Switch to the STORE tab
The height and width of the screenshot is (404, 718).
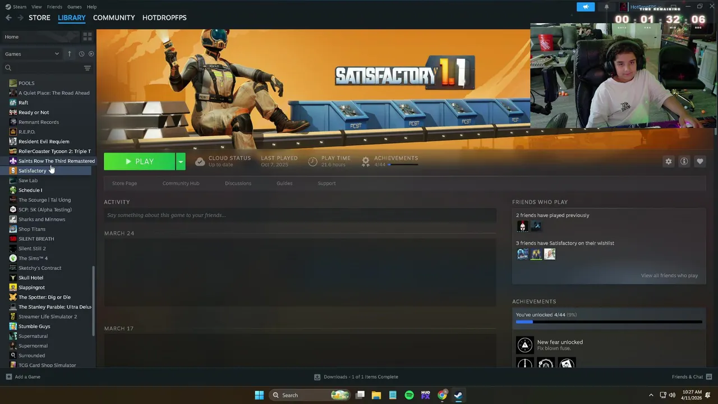click(39, 17)
